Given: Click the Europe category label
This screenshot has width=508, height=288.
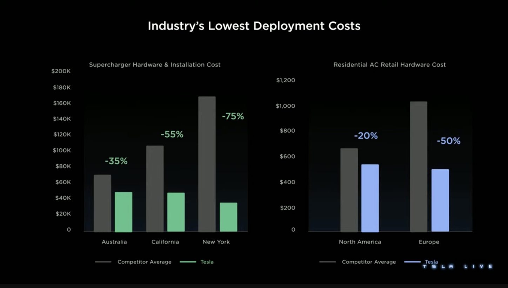Looking at the screenshot, I should tap(429, 242).
